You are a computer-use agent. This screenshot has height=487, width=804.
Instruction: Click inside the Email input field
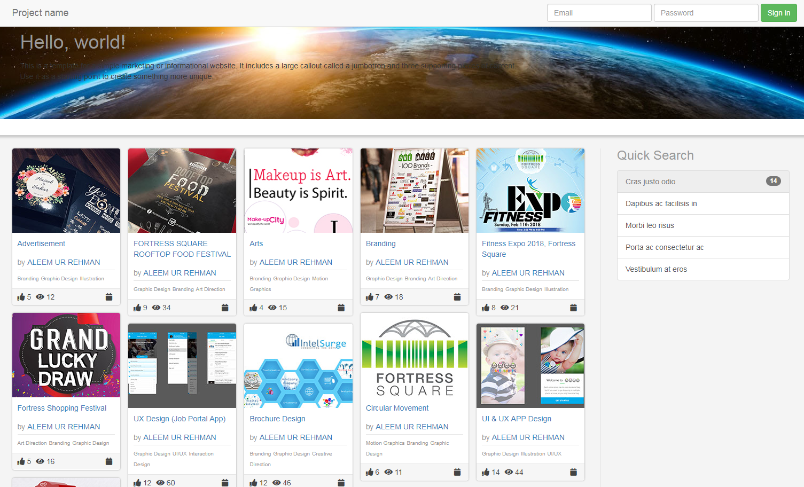point(598,12)
